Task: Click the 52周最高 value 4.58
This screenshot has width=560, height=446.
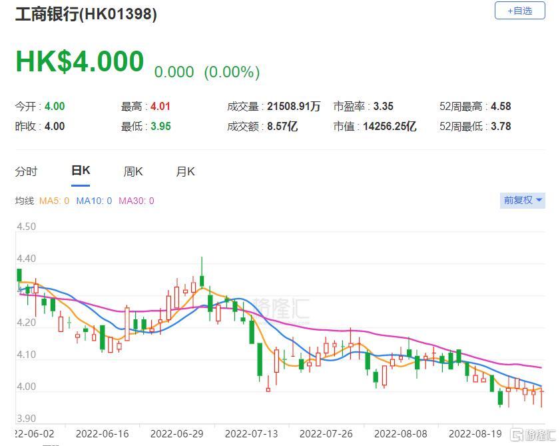Action: (501, 106)
